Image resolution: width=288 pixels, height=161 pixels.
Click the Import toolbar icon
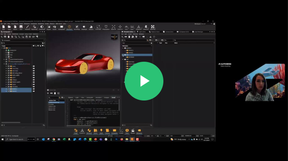click(15, 28)
